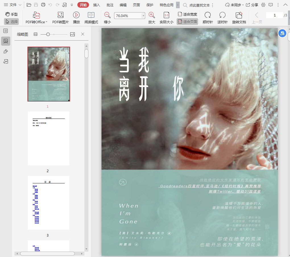
Task: Click 缩小 zoom out
Action: 107,18
